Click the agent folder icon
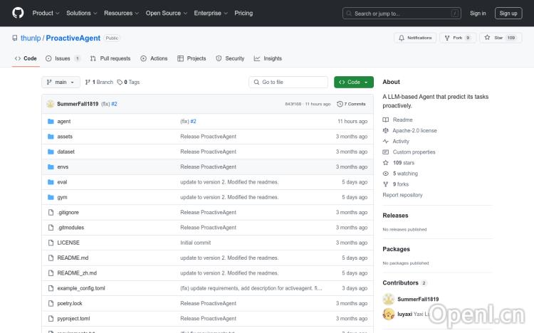The height and width of the screenshot is (333, 534). 51,122
